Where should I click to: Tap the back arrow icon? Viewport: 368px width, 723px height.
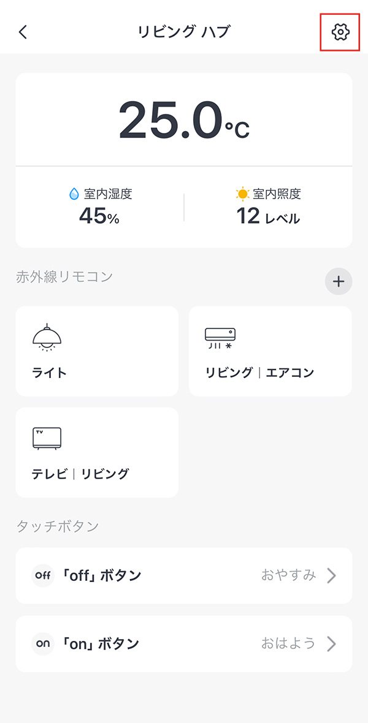coord(23,32)
